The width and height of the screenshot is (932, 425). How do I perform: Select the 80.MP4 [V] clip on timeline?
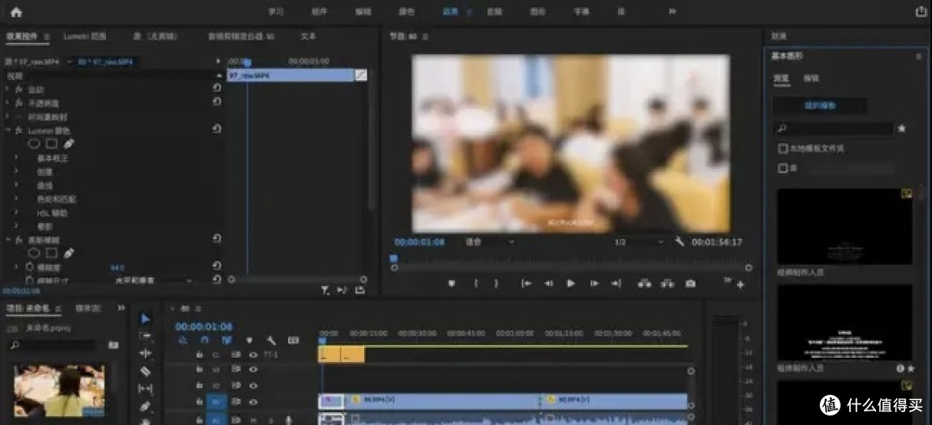[x=614, y=401]
